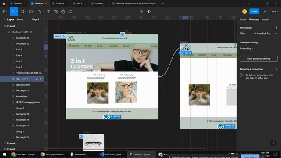Open the Windows Start menu
The width and height of the screenshot is (281, 158).
[x=4, y=154]
